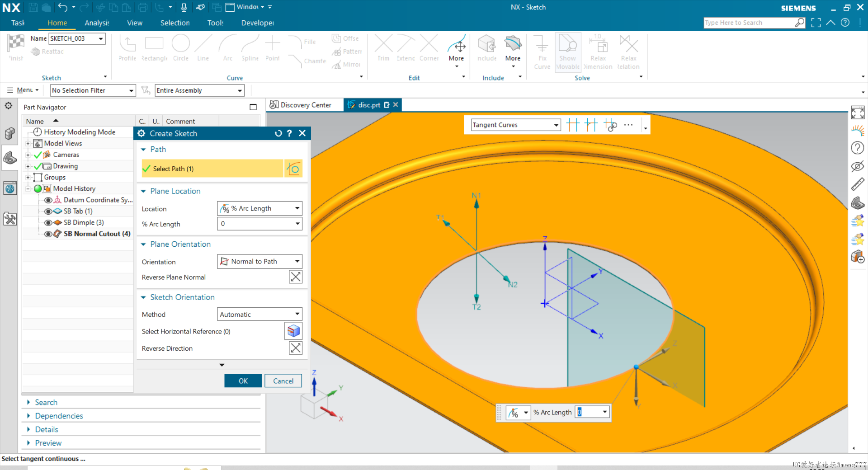Switch to the Discovery Center tab

pos(301,105)
